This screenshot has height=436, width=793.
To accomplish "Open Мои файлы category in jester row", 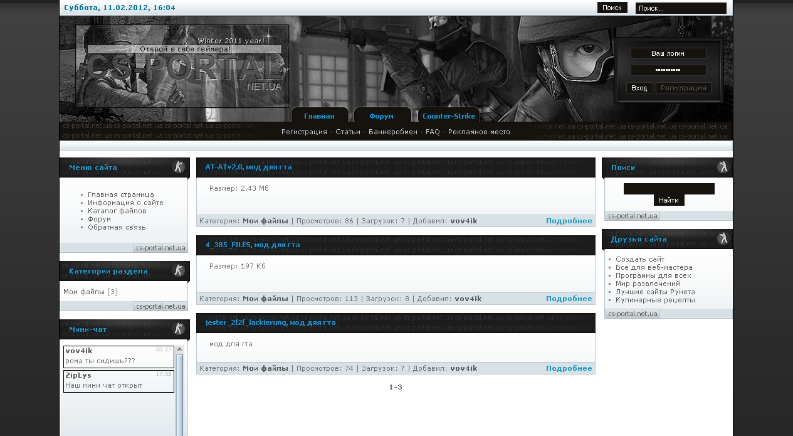I will [265, 368].
